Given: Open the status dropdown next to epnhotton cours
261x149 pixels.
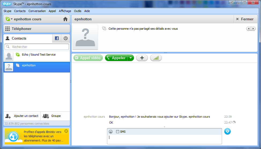Looking at the screenshot, I should click(x=12, y=19).
